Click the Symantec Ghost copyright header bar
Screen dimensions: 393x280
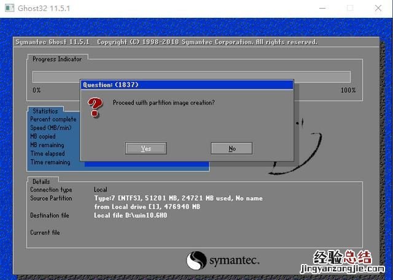coord(166,42)
